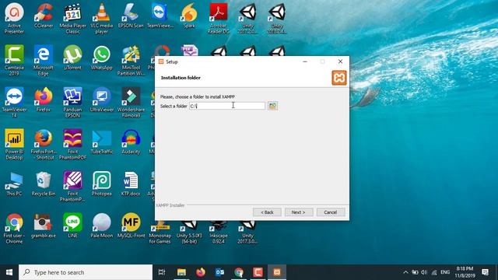The height and width of the screenshot is (280, 498).
Task: Select KTP.docx file on desktop
Action: 131,184
